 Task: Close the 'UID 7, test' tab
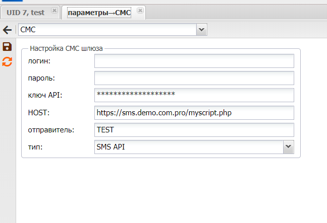click(x=54, y=11)
